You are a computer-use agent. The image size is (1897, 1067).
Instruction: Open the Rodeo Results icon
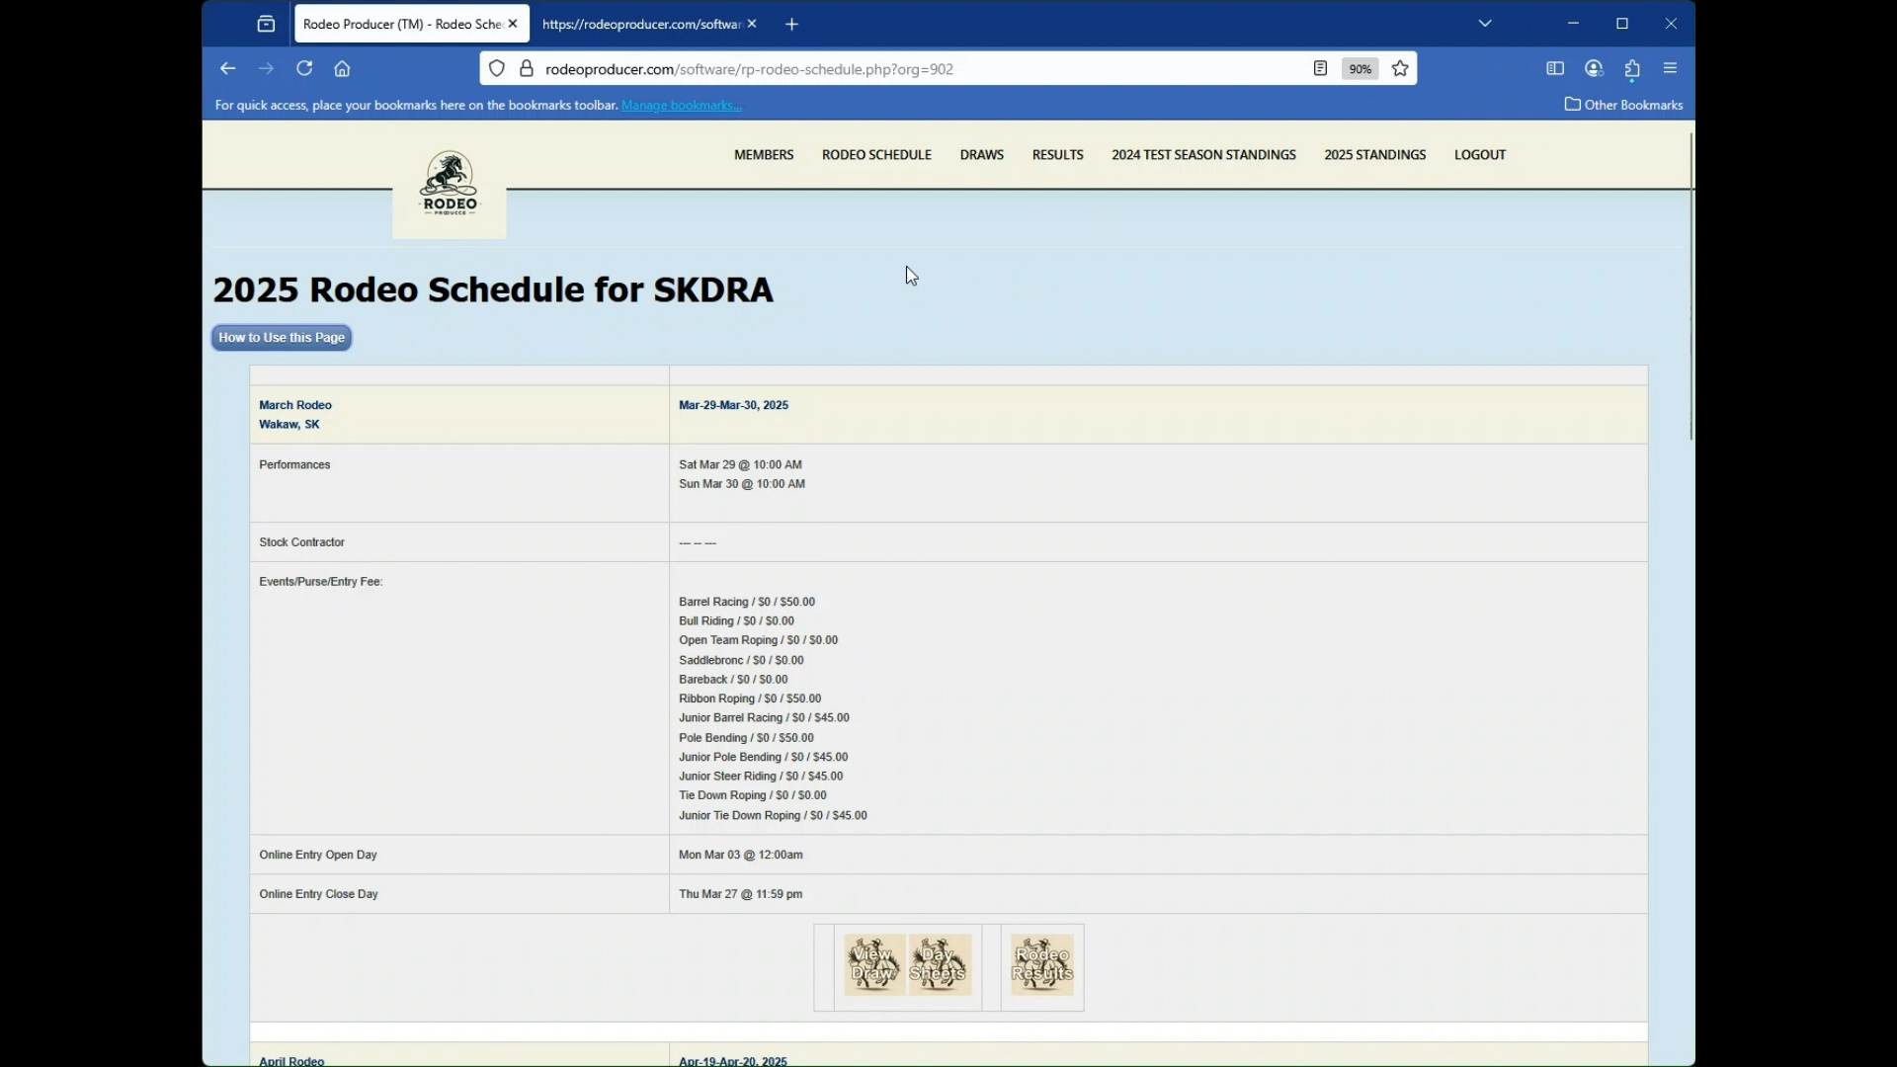[x=1042, y=964]
